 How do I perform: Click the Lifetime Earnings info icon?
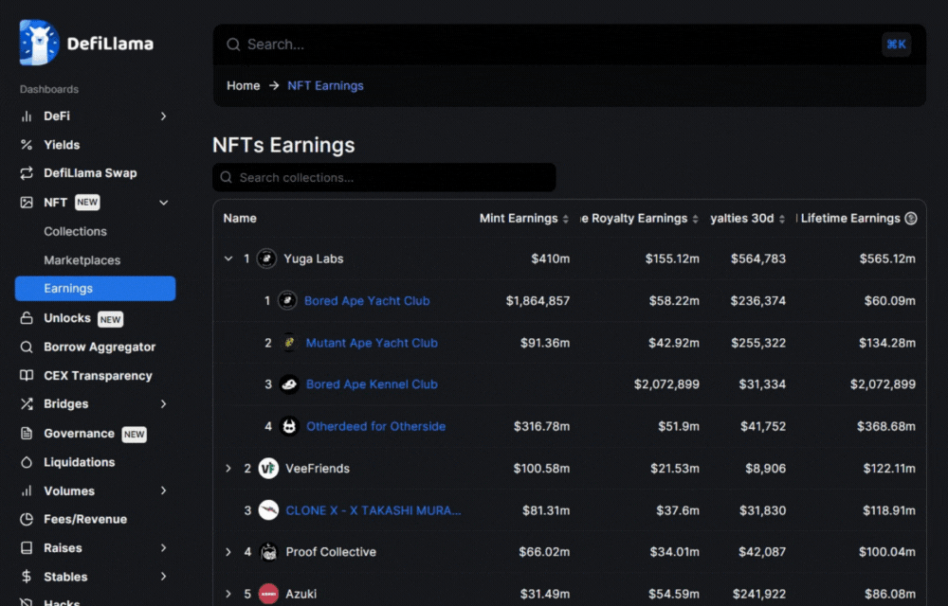coord(911,219)
